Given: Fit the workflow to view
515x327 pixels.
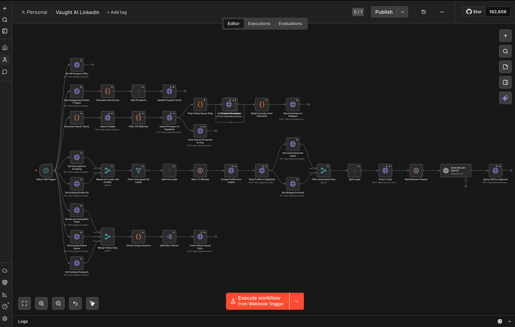Looking at the screenshot, I should click(x=24, y=303).
